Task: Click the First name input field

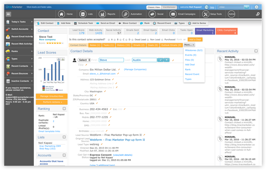Action: [111, 60]
